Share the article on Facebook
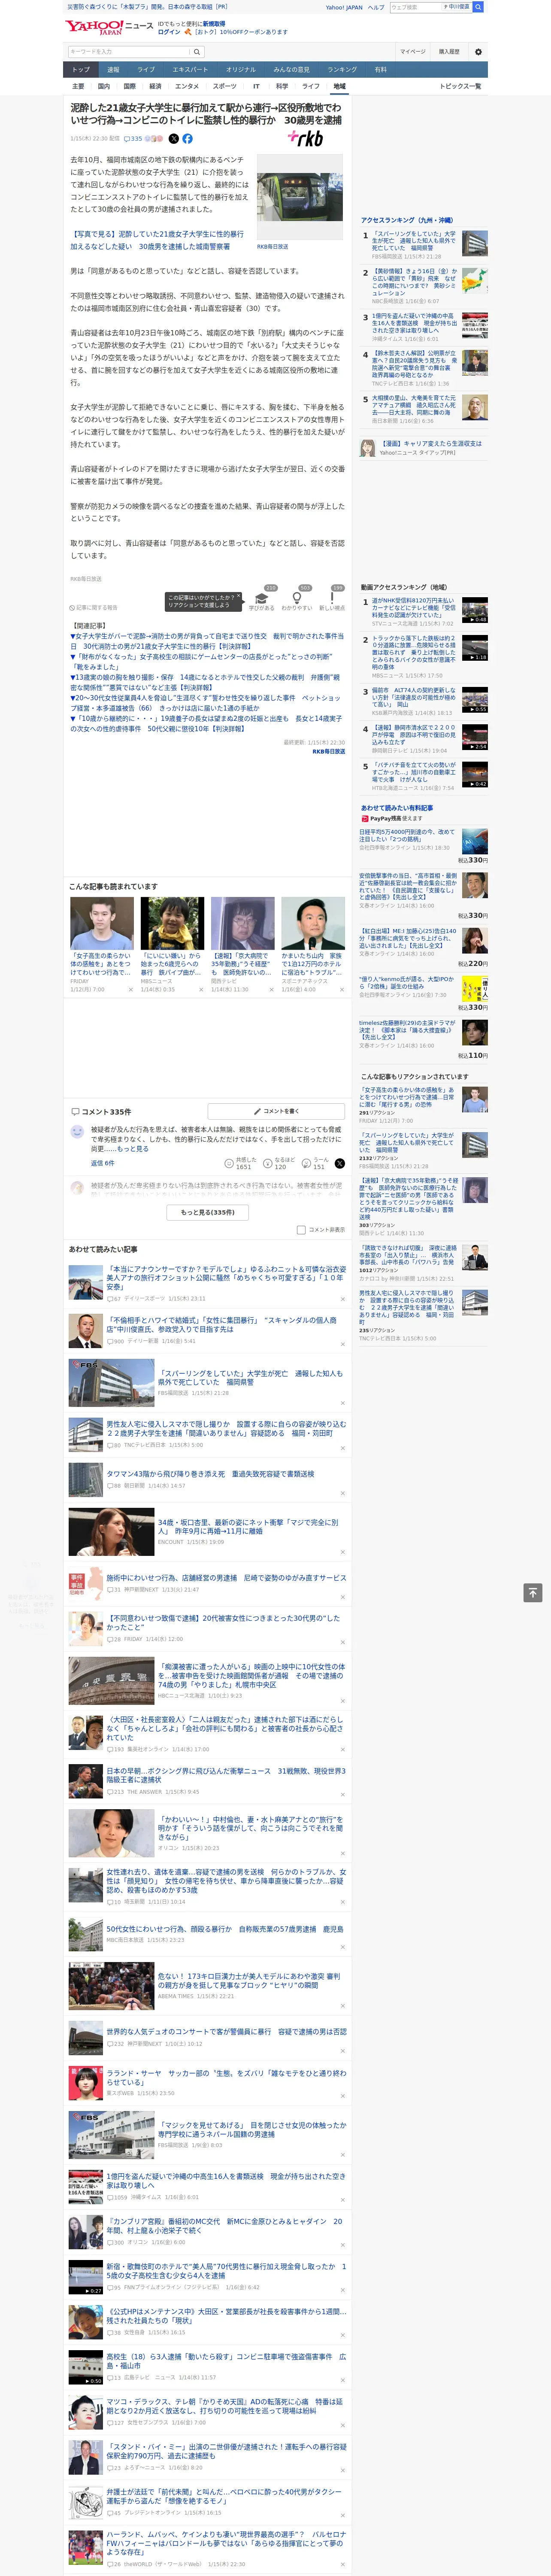 [187, 139]
